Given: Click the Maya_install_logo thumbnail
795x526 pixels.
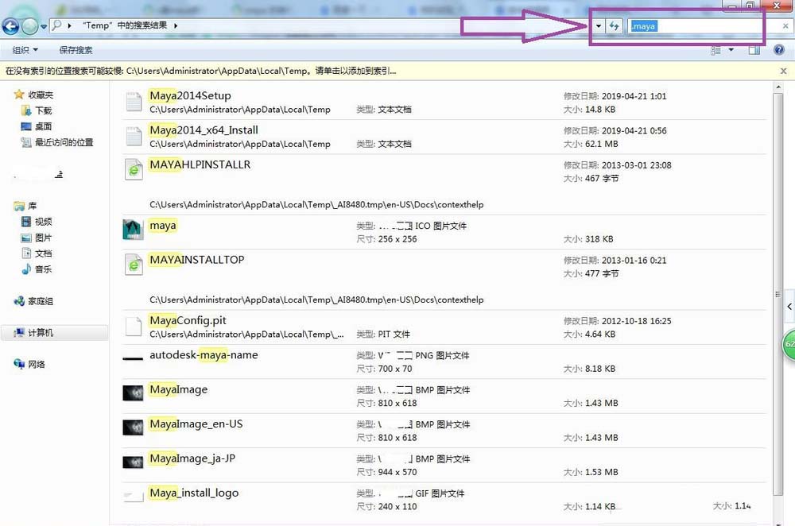Looking at the screenshot, I should (134, 496).
